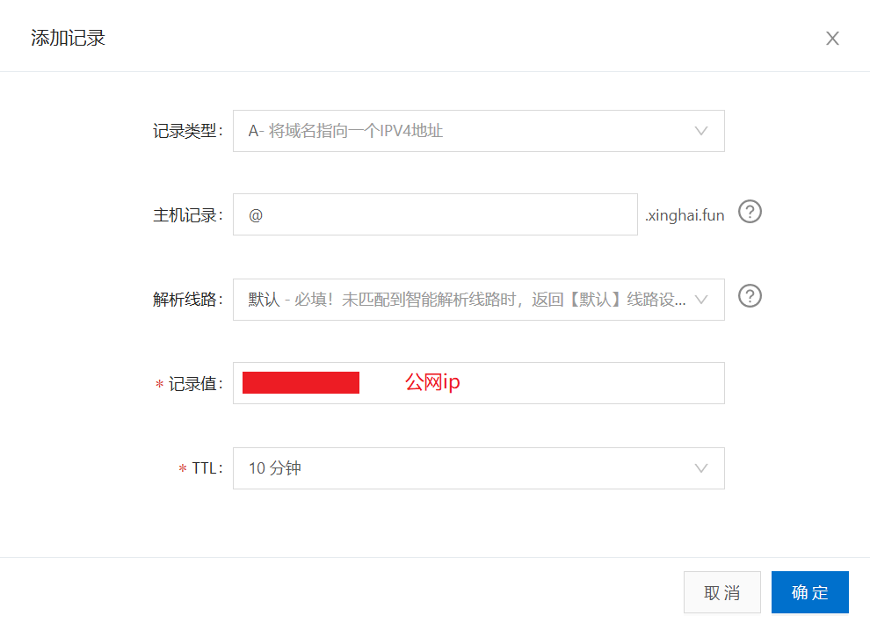Expand the 记录类型 dropdown arrow
The width and height of the screenshot is (870, 623).
[701, 131]
